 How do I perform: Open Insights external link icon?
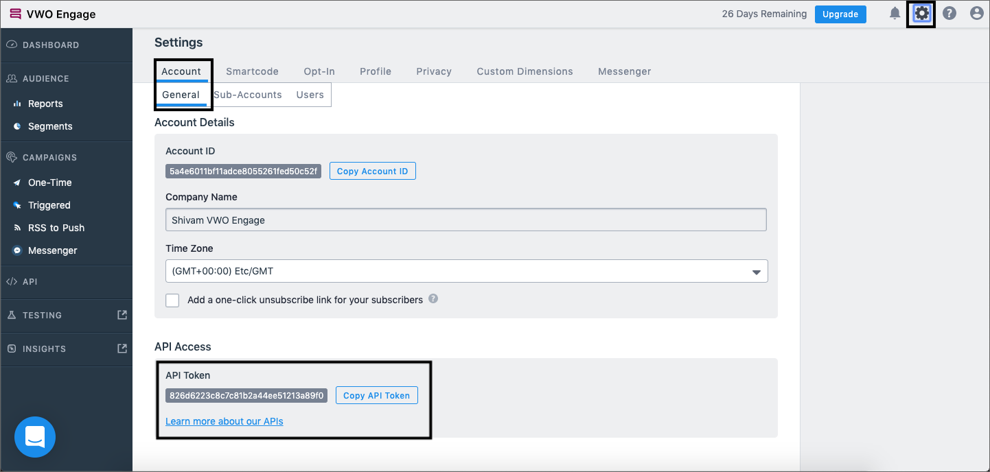click(122, 349)
